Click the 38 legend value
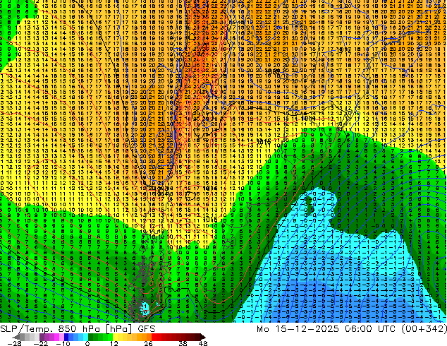The width and height of the screenshot is (447, 346). pyautogui.click(x=183, y=343)
